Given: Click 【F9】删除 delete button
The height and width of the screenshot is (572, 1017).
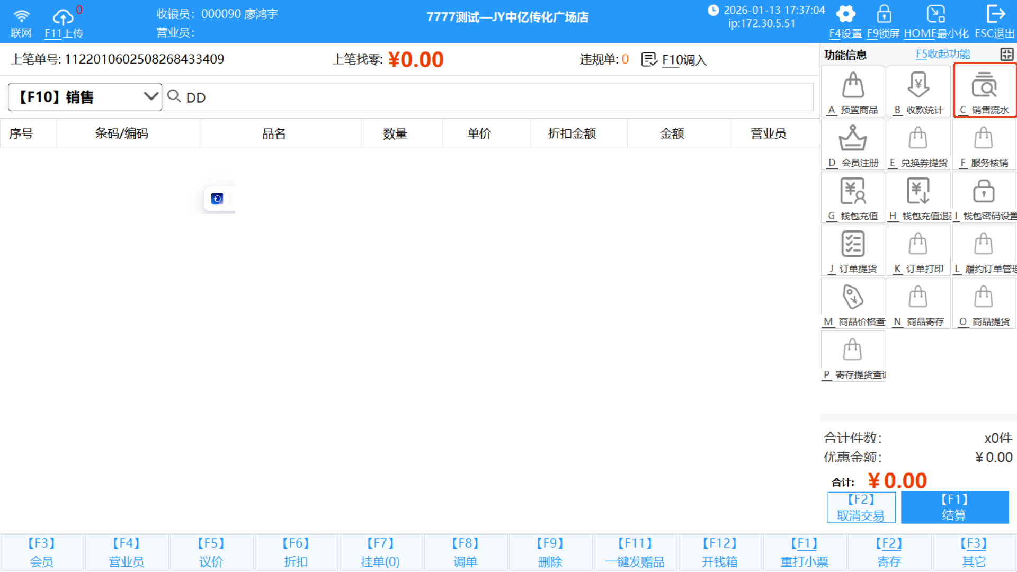Looking at the screenshot, I should click(x=550, y=552).
